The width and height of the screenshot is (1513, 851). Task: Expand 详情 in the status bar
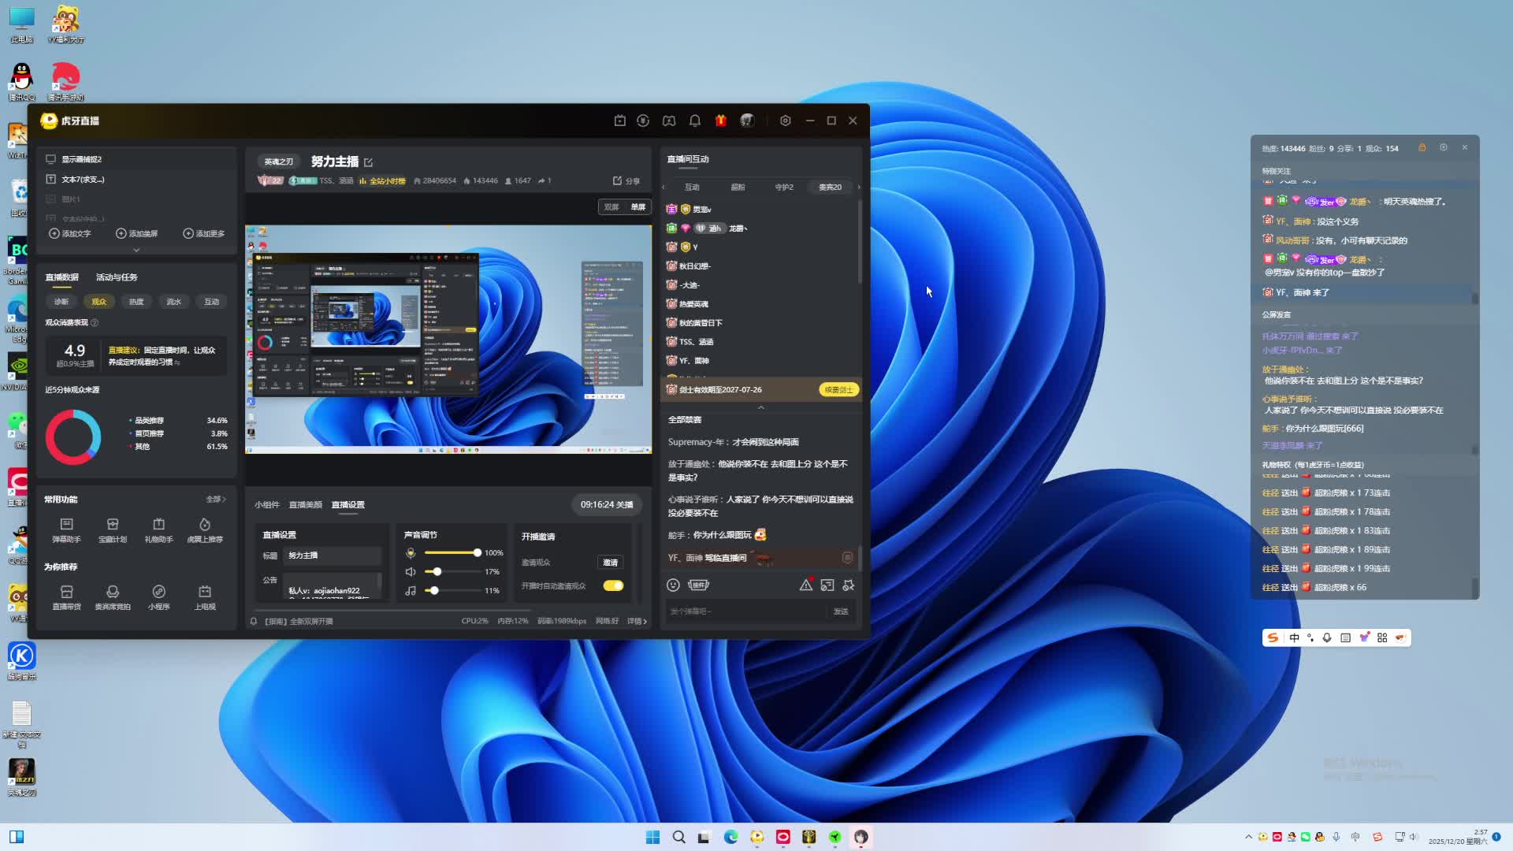[x=637, y=621]
